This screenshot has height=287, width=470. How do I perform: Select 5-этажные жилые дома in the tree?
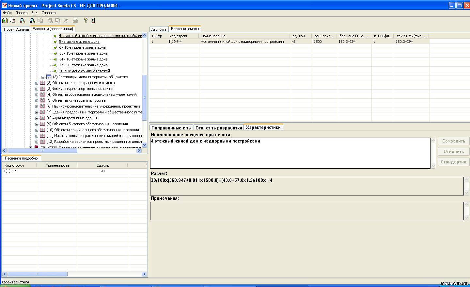[x=79, y=42]
